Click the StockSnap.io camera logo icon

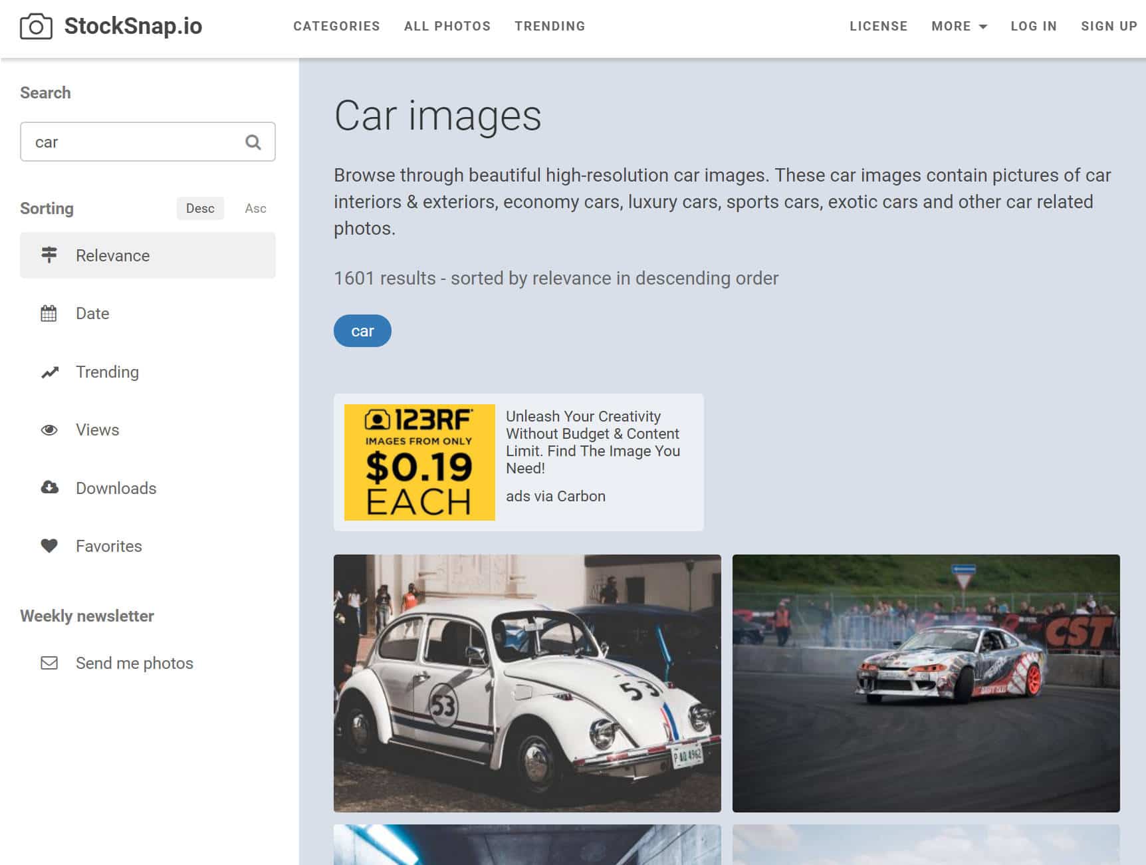[36, 27]
